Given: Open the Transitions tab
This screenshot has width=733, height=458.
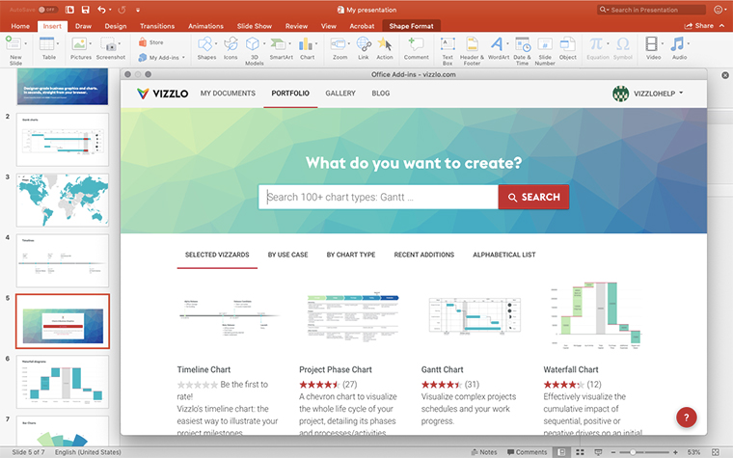Looking at the screenshot, I should tap(157, 26).
